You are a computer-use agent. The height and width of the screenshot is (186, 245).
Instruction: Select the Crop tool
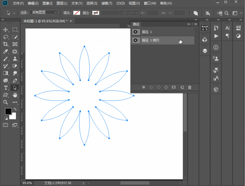click(x=6, y=44)
